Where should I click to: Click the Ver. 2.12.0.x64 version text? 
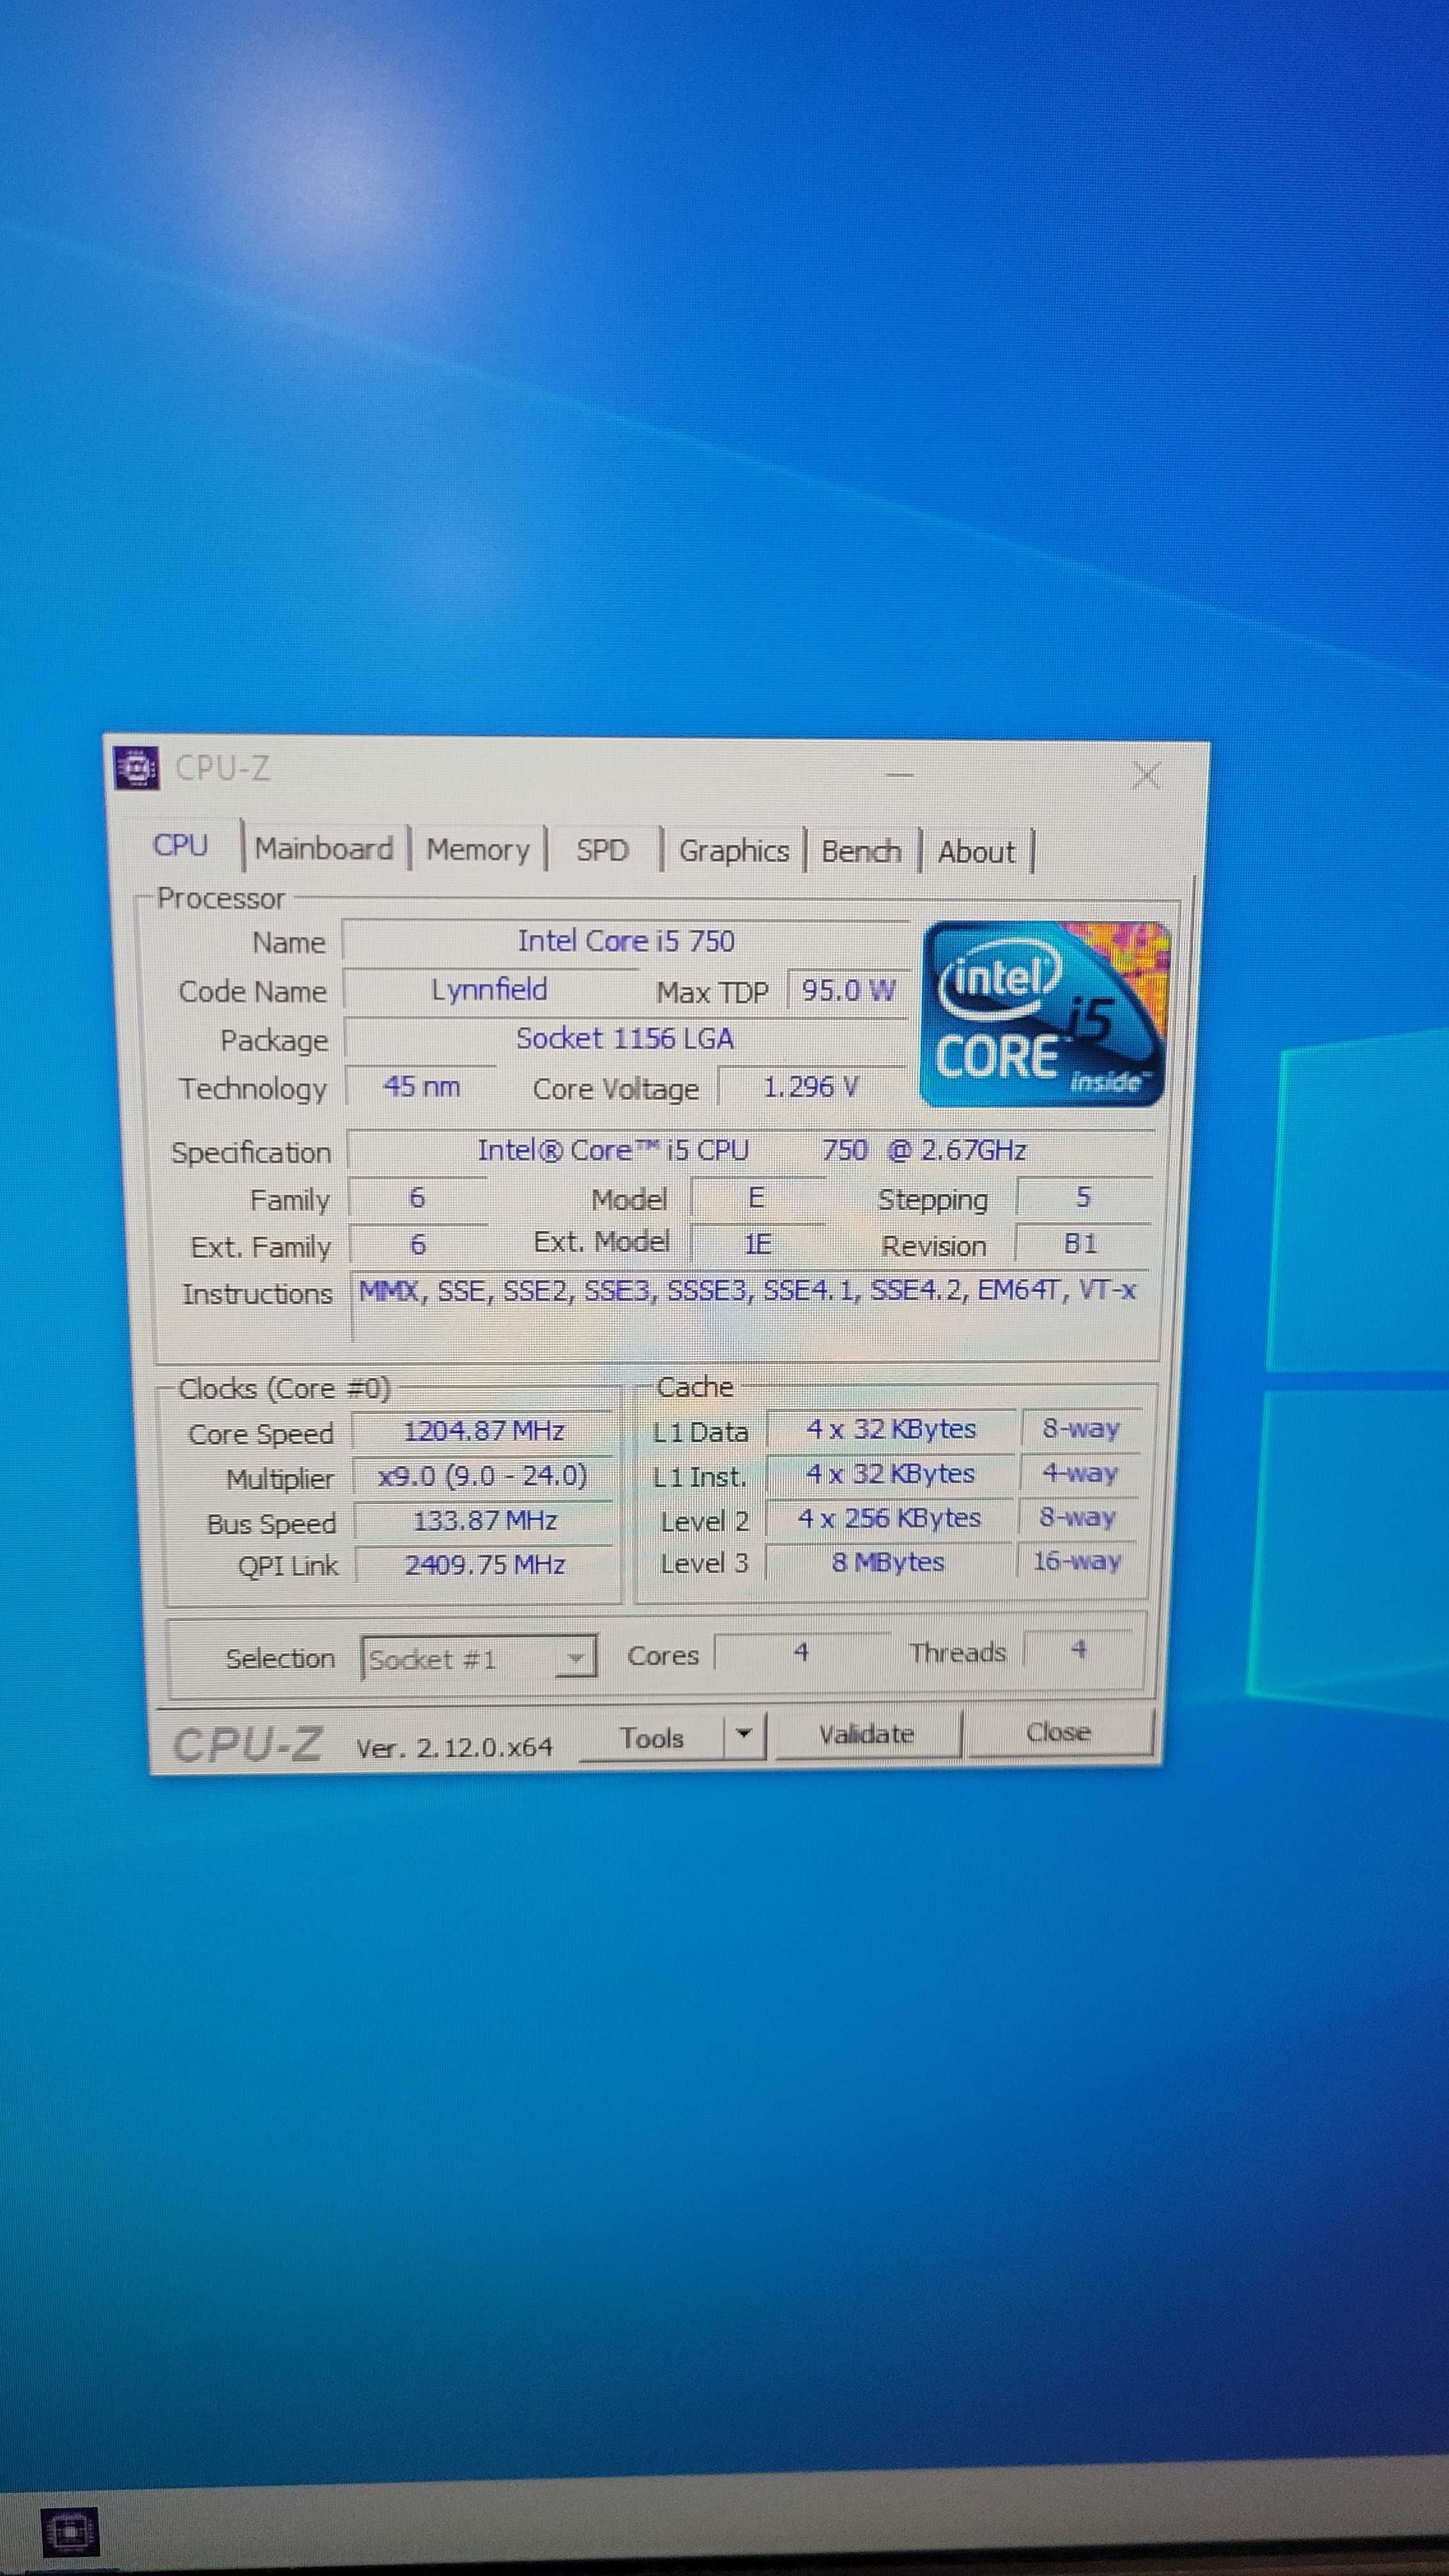point(454,1747)
